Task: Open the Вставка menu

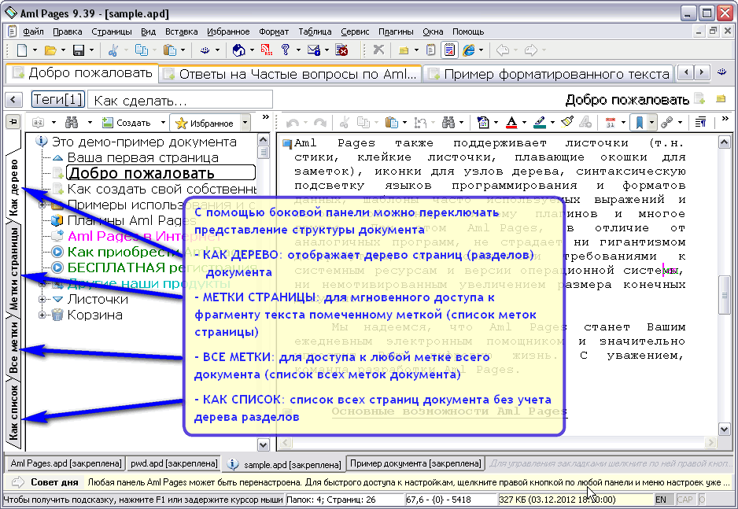Action: pos(181,31)
